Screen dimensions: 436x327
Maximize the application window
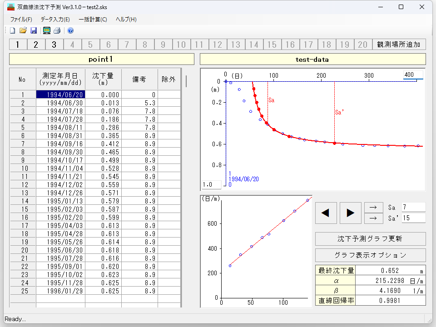(401, 7)
